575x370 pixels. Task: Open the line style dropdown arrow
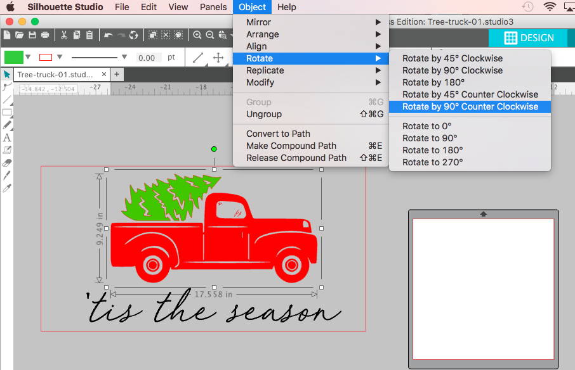pyautogui.click(x=124, y=57)
